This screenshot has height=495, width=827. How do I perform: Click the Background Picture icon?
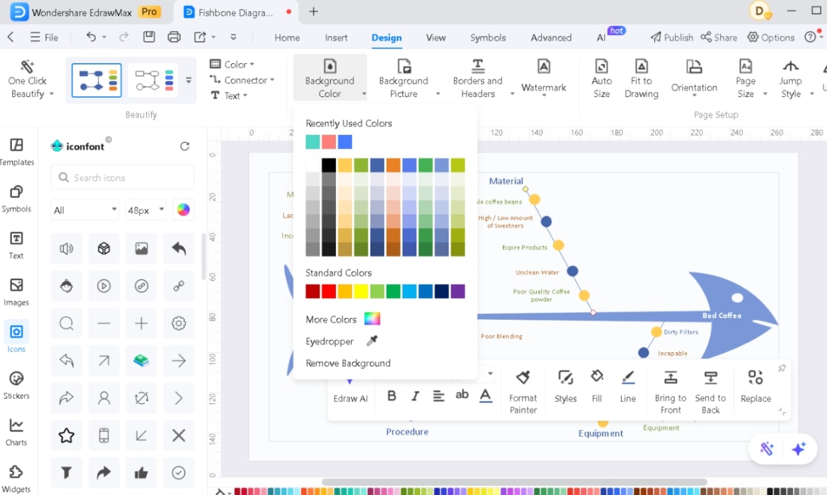point(404,66)
